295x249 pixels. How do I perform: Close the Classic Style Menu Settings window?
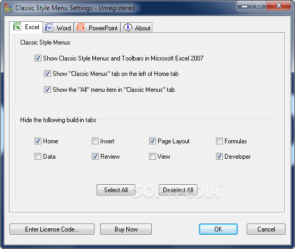279,6
